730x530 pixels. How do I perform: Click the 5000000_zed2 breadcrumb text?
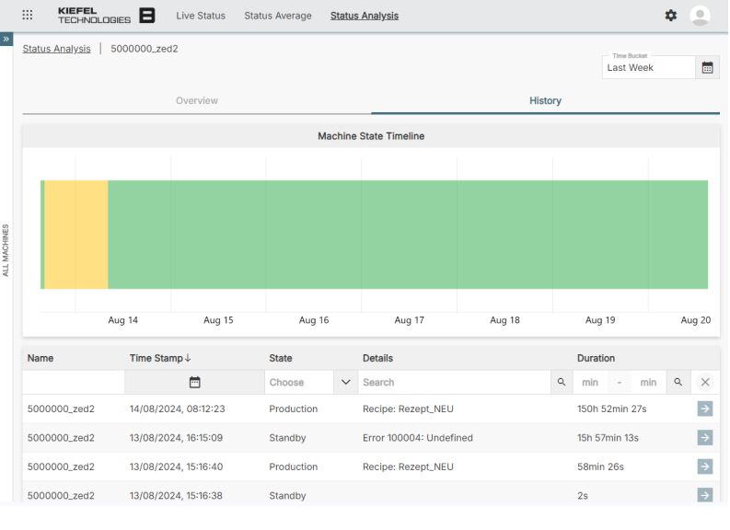click(145, 49)
